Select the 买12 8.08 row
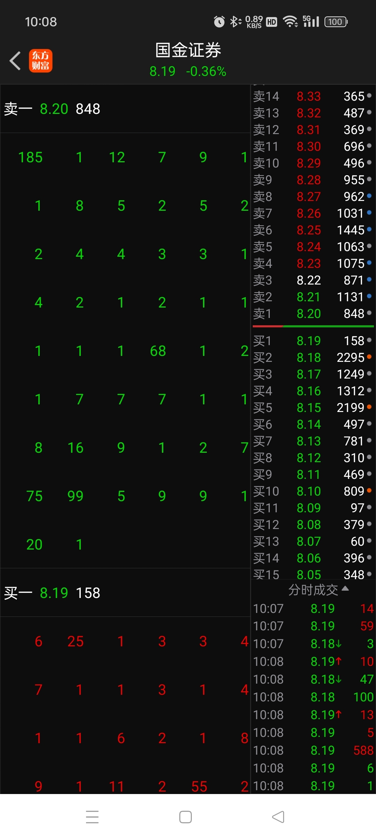Viewport: 376px width, 840px height. click(x=313, y=524)
